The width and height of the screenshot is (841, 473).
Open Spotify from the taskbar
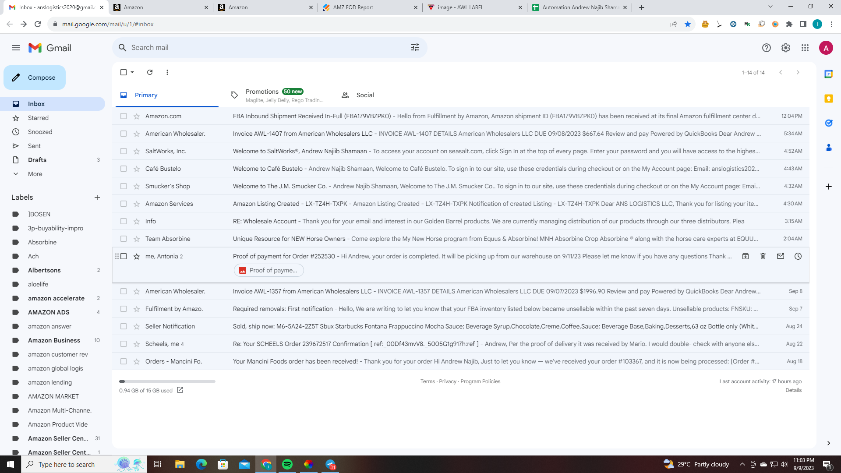(x=287, y=464)
